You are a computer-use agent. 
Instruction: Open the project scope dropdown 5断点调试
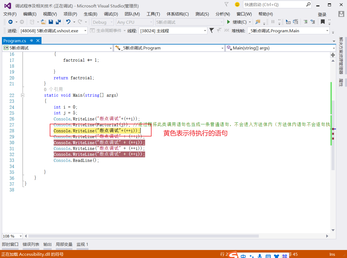(x=58, y=48)
